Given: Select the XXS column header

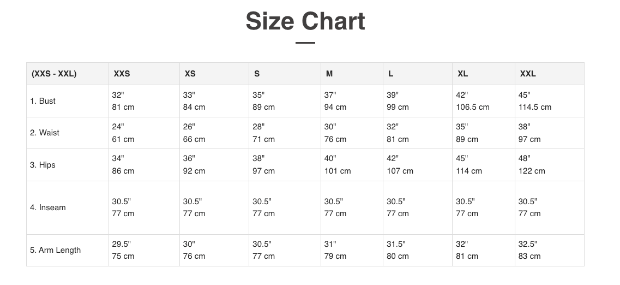Looking at the screenshot, I should click(x=122, y=74).
